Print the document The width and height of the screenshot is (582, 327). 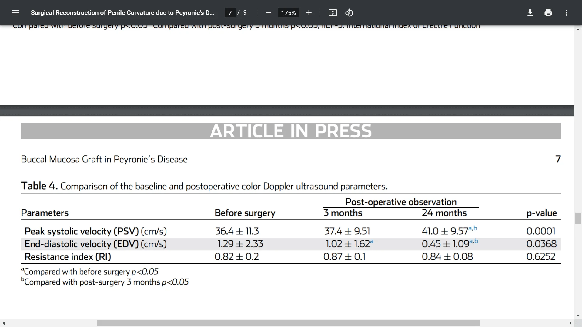548,13
